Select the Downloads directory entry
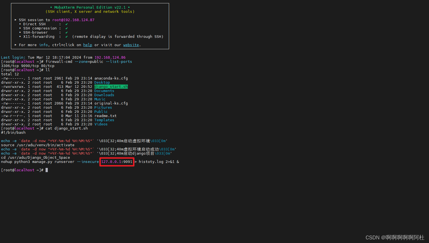 coord(104,95)
